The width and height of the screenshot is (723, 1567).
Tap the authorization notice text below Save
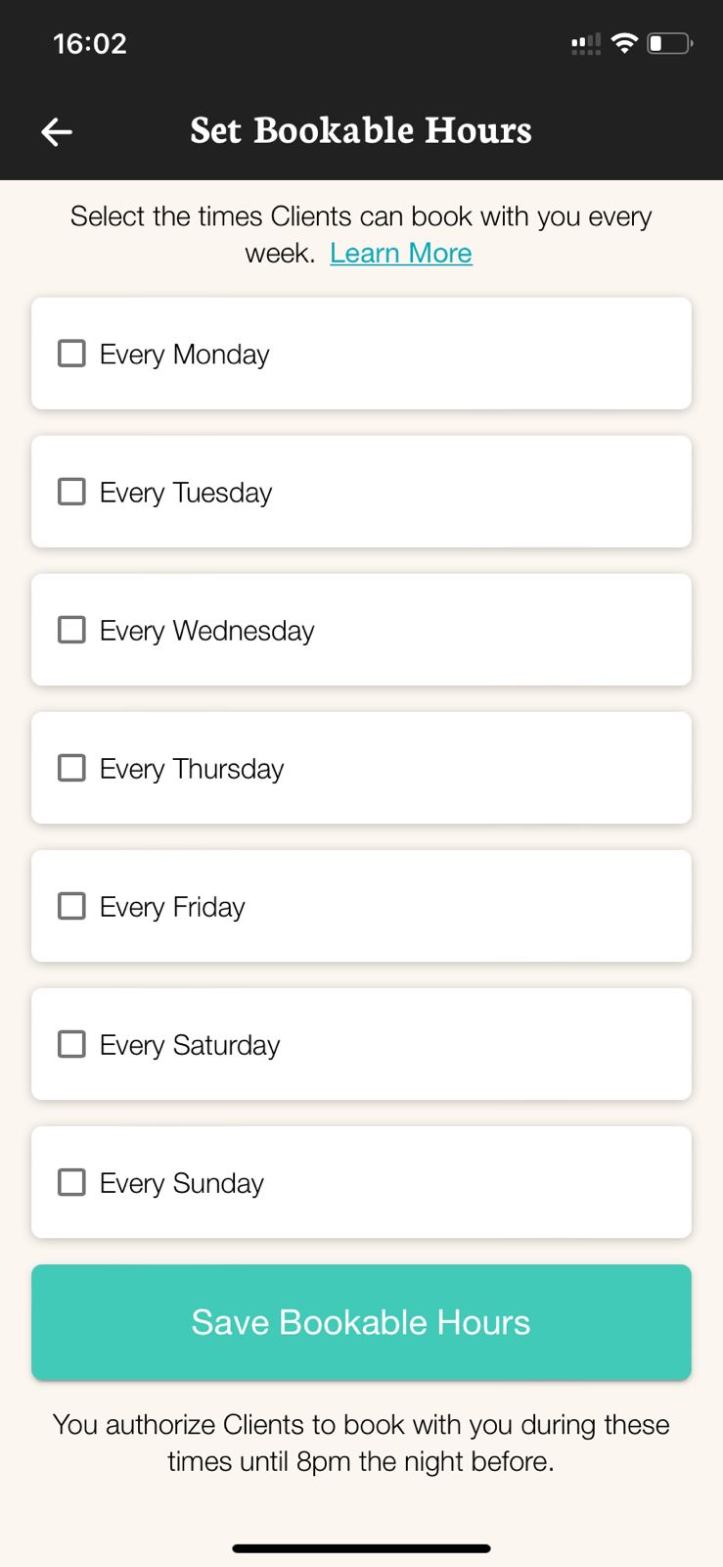pos(361,1443)
